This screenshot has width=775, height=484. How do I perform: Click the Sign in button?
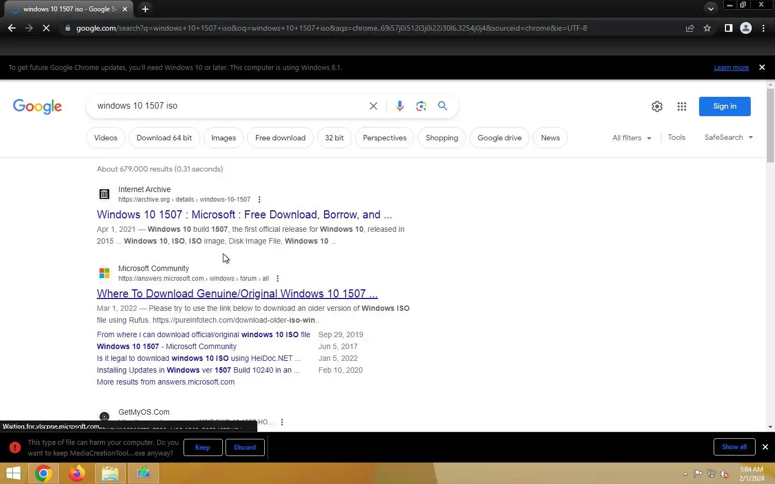coord(724,106)
